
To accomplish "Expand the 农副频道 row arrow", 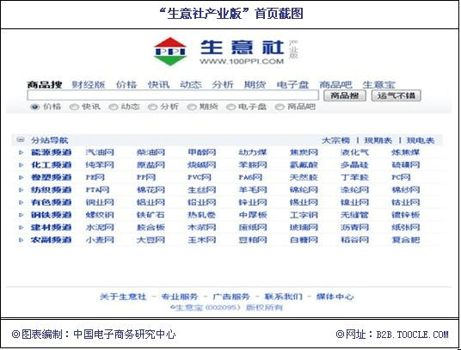I will point(22,240).
